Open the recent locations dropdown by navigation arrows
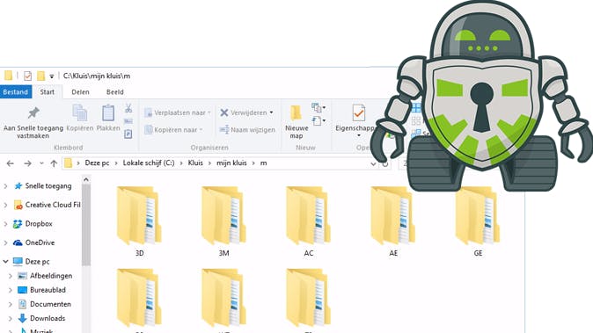593x333 pixels. coord(41,163)
